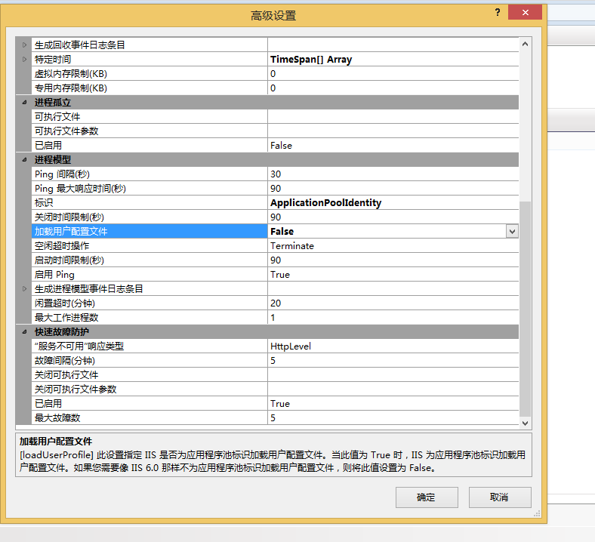Click the True value under 快速故障防护

tap(280, 404)
